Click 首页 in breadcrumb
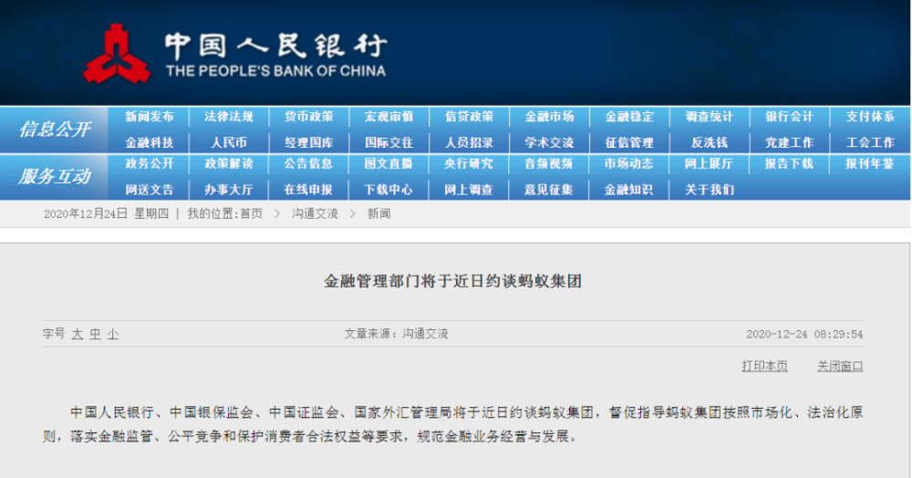The width and height of the screenshot is (912, 478). [252, 214]
